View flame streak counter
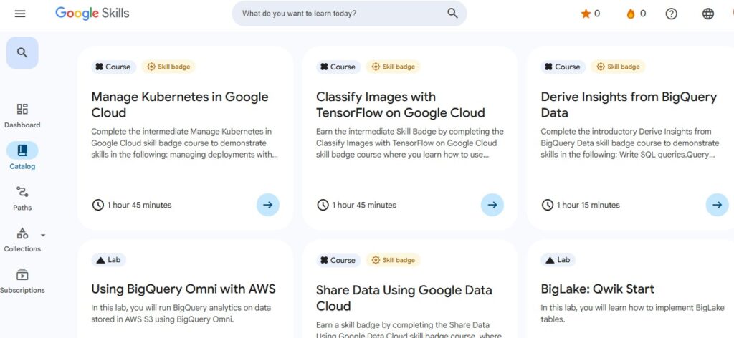Viewport: 734px width, 338px height. [x=636, y=14]
